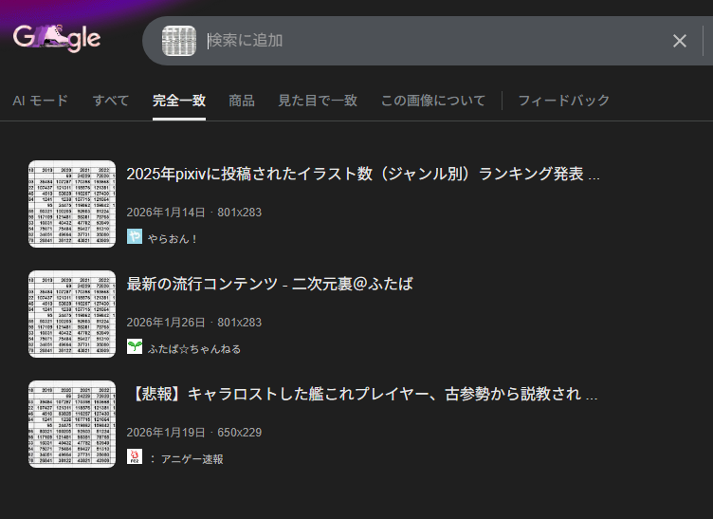Open the 2025年pixiv illustration ranking result
Viewport: 713px width, 519px height.
pyautogui.click(x=363, y=175)
